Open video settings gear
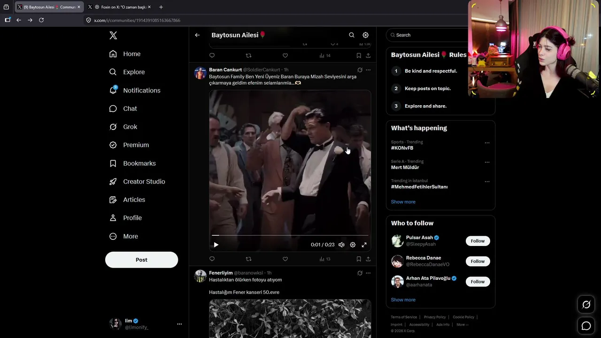Viewport: 601px width, 338px height. click(353, 245)
